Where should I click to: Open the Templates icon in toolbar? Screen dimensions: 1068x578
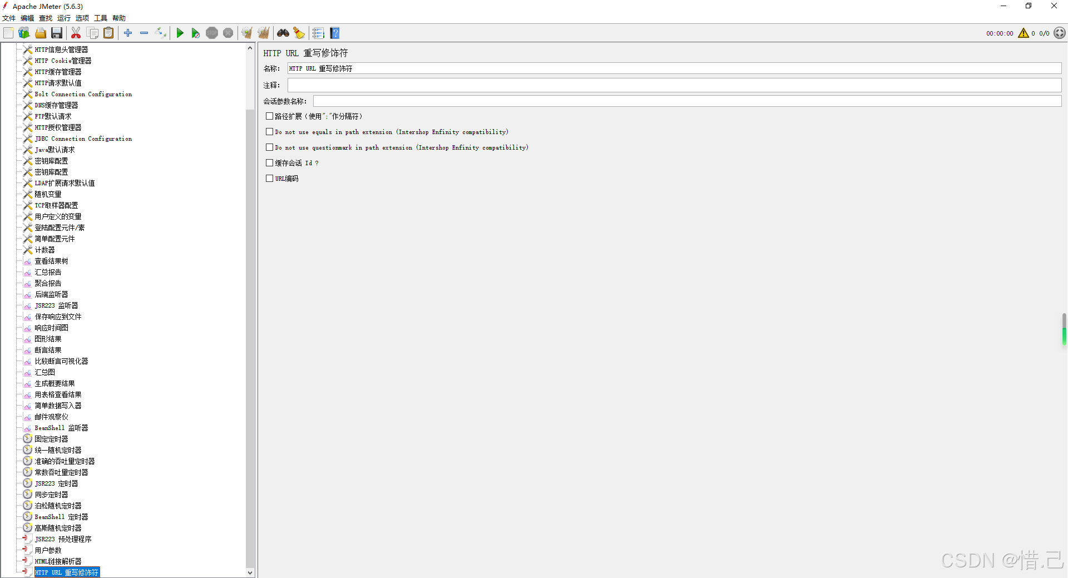(24, 33)
